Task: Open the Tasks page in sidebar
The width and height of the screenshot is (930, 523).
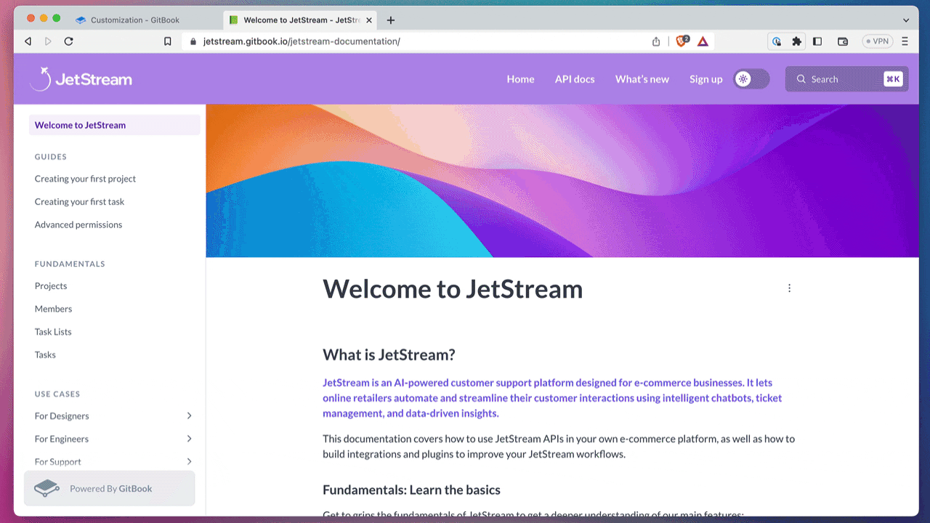Action: [45, 354]
